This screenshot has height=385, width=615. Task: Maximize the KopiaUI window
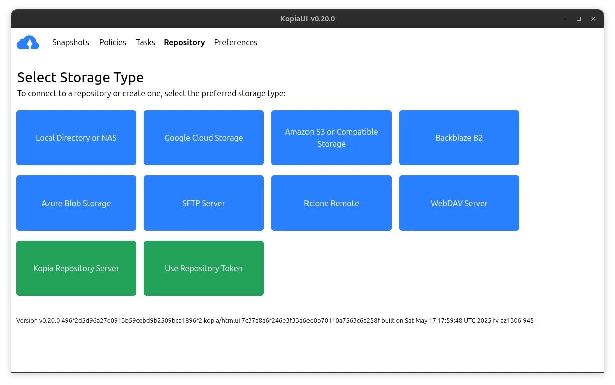(579, 19)
